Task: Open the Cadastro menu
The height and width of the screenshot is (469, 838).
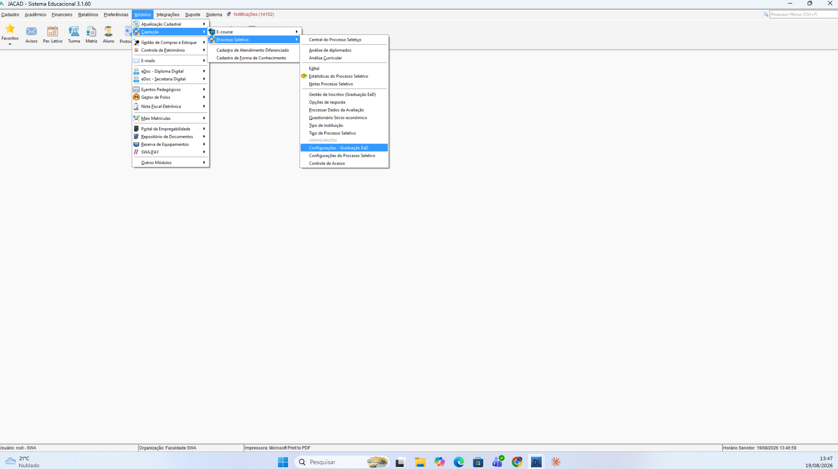Action: tap(10, 14)
